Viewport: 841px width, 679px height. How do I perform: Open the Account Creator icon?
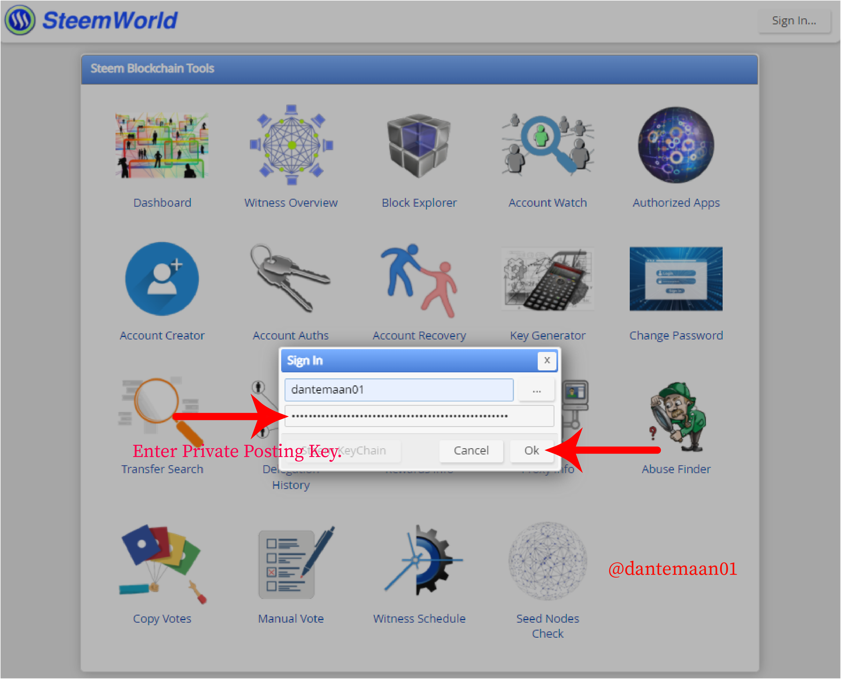click(x=162, y=279)
